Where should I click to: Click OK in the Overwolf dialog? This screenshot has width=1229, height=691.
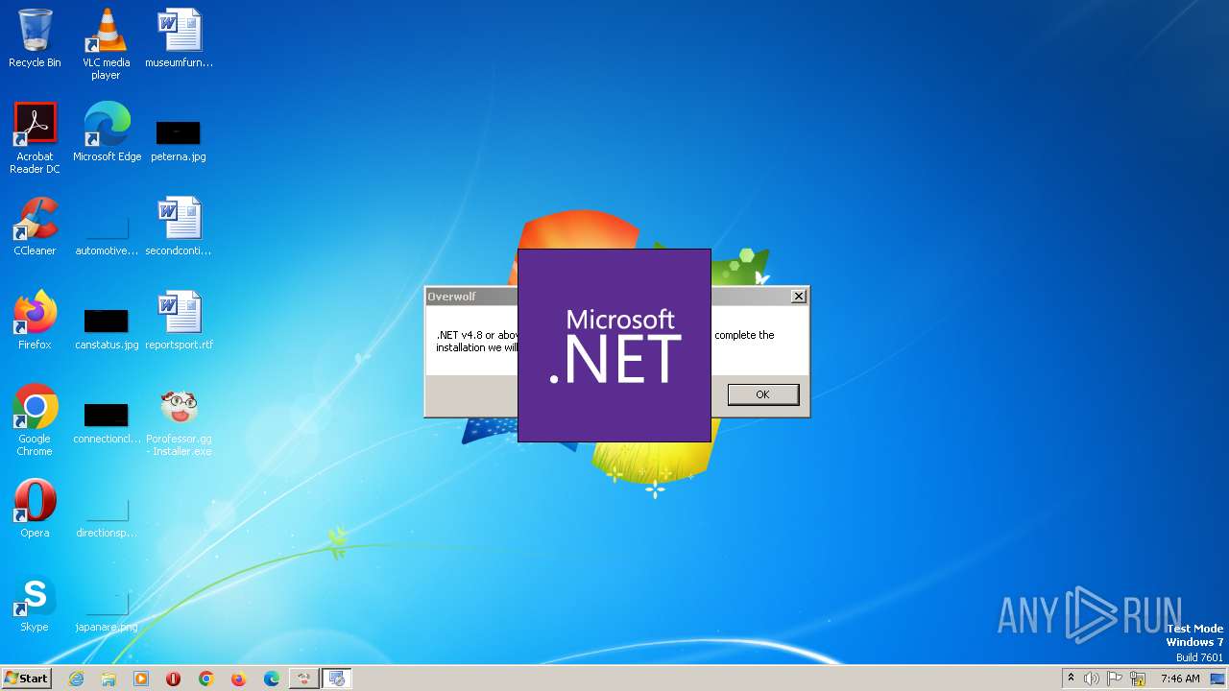pos(762,394)
